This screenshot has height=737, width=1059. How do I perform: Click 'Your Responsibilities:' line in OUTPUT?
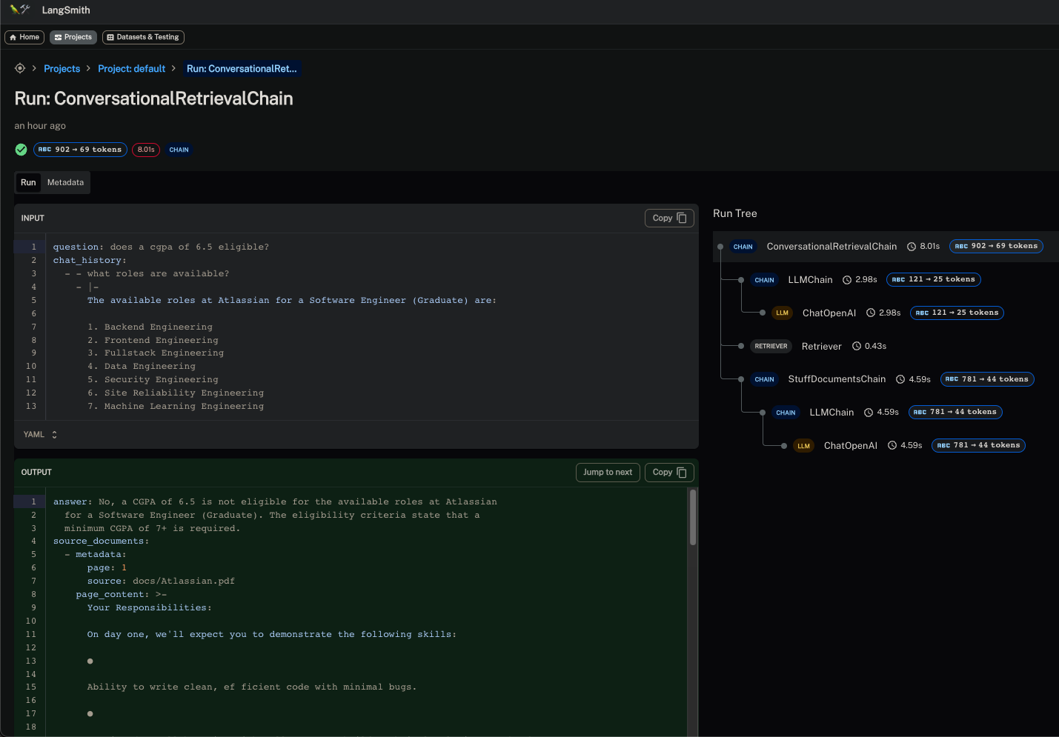149,608
